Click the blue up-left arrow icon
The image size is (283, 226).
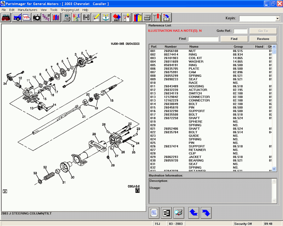coord(194,213)
